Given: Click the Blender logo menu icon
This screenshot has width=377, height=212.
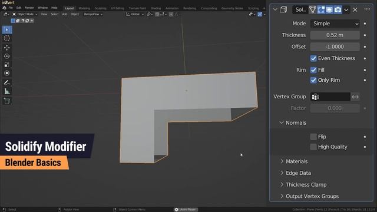Looking at the screenshot, I should click(4, 8).
